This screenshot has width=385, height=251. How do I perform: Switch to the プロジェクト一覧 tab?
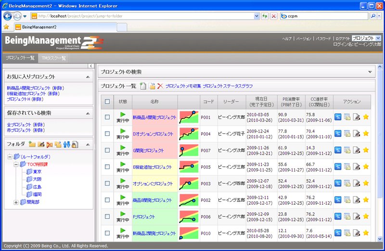(20, 58)
